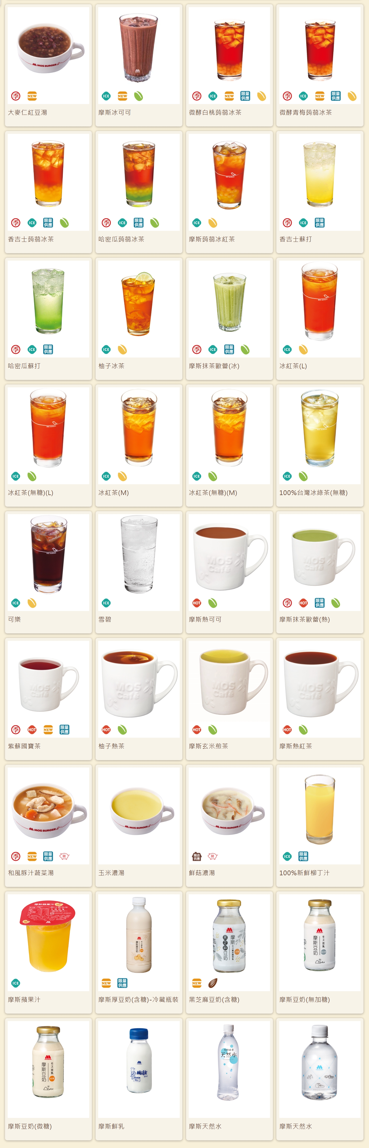
Task: Click the seasonal icon under 大麥仁紅豆湯
Action: (x=16, y=96)
